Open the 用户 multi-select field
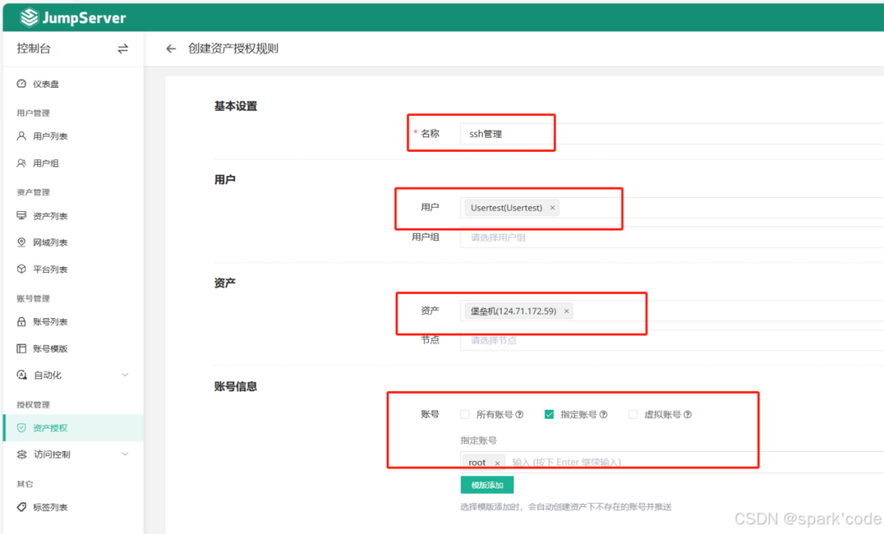The width and height of the screenshot is (884, 534). [x=672, y=208]
